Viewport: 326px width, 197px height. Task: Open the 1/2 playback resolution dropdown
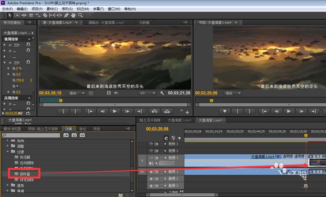pyautogui.click(x=147, y=93)
